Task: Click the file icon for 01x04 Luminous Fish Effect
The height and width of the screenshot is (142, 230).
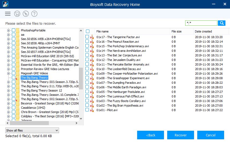Action: pos(92,96)
